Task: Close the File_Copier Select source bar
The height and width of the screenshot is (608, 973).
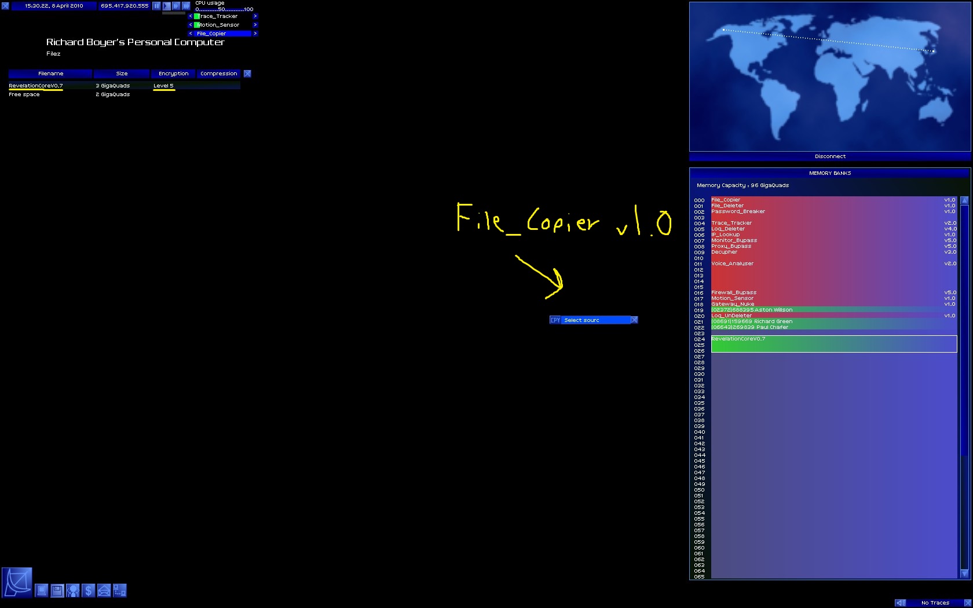Action: 634,320
